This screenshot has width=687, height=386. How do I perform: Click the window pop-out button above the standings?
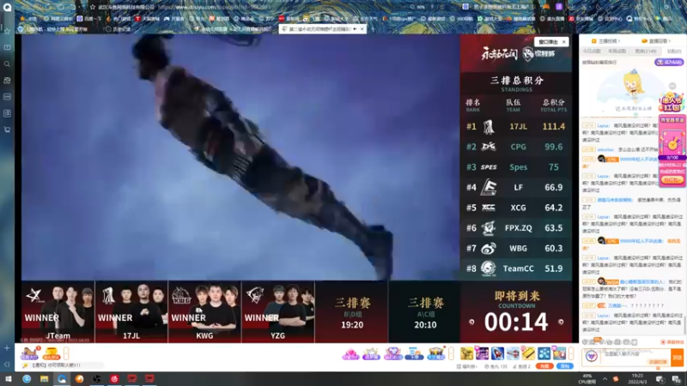(551, 41)
